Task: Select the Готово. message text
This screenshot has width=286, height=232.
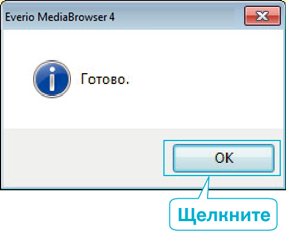Action: pyautogui.click(x=105, y=79)
